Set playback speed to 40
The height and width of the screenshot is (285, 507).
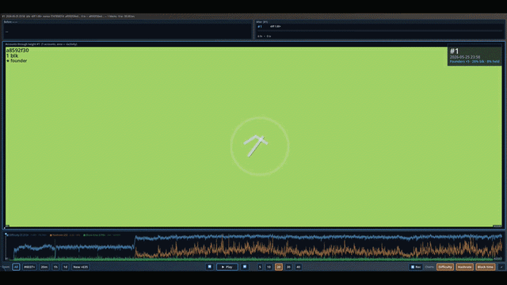click(x=298, y=267)
